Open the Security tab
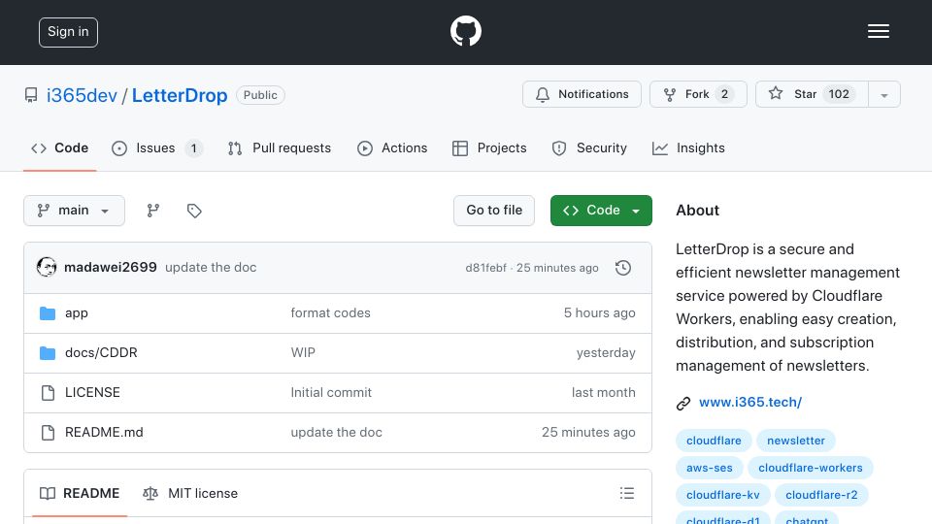The height and width of the screenshot is (524, 932). click(589, 147)
